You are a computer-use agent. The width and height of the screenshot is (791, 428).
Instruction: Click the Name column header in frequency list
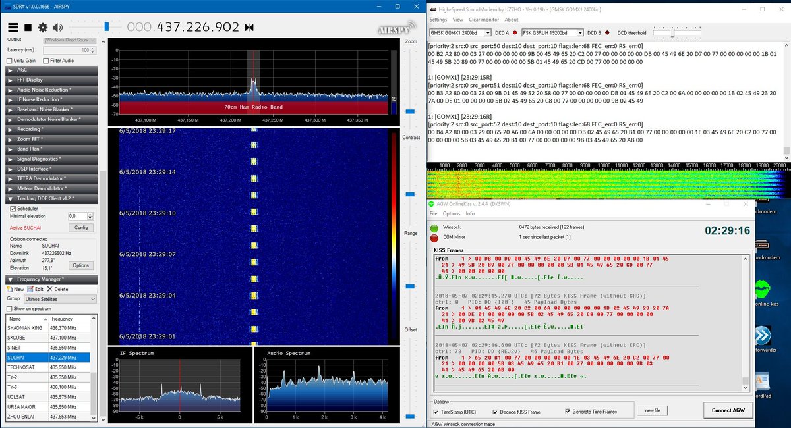pyautogui.click(x=27, y=319)
